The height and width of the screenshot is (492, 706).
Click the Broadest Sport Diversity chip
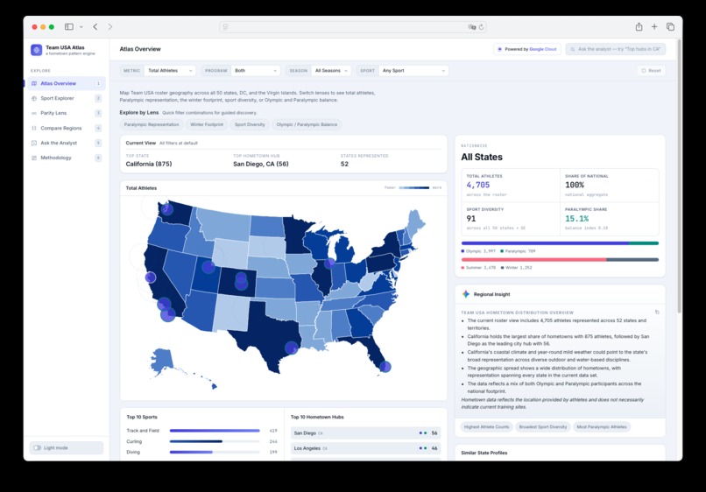[543, 426]
